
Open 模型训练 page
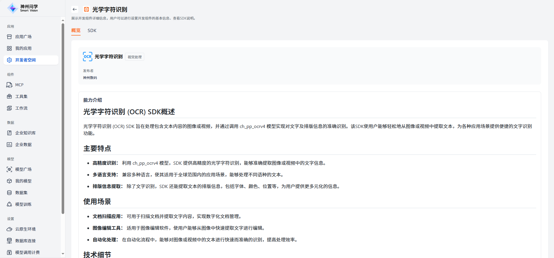tap(23, 204)
